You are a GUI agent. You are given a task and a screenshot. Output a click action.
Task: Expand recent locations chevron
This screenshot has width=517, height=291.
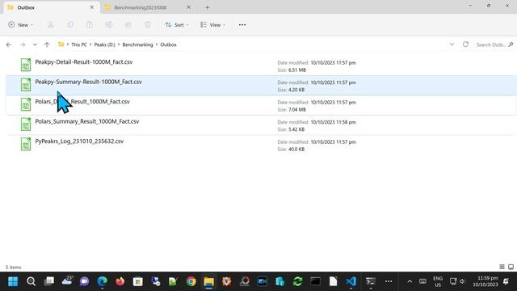click(35, 44)
